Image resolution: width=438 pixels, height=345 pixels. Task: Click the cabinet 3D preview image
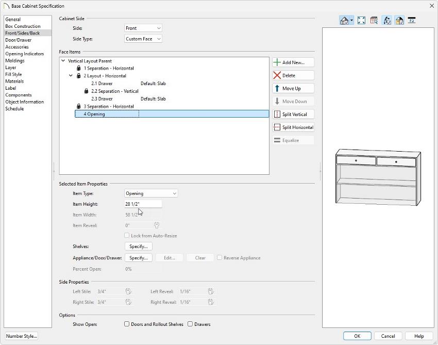(378, 177)
